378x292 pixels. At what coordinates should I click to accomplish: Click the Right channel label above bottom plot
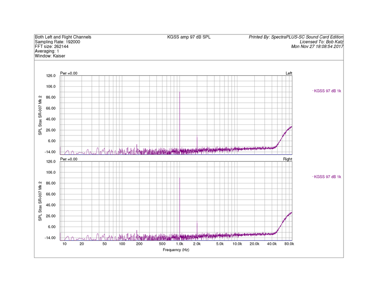(x=287, y=159)
